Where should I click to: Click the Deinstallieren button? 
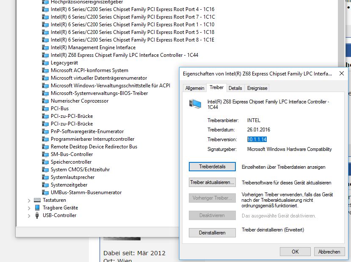(x=212, y=233)
